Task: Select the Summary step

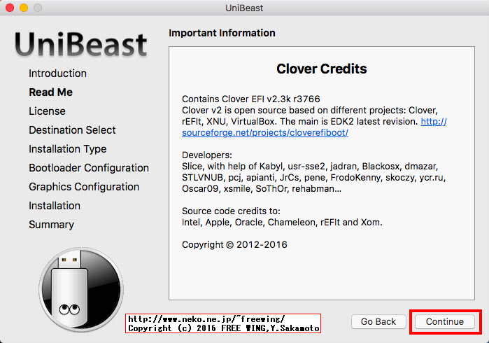Action: click(x=52, y=225)
